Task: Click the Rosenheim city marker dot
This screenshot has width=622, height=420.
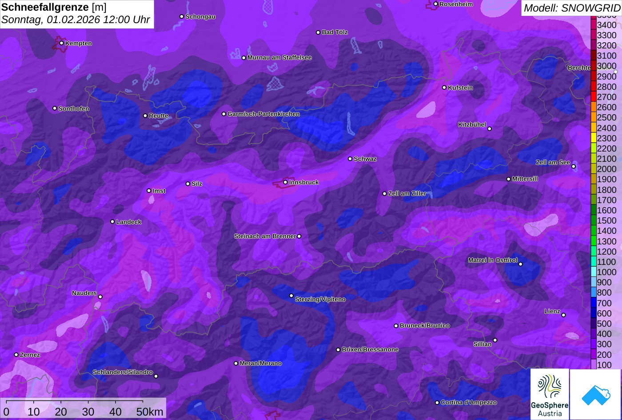Action: (435, 4)
